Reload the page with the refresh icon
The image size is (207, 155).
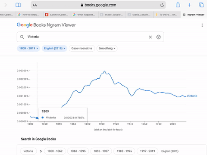tap(162, 5)
